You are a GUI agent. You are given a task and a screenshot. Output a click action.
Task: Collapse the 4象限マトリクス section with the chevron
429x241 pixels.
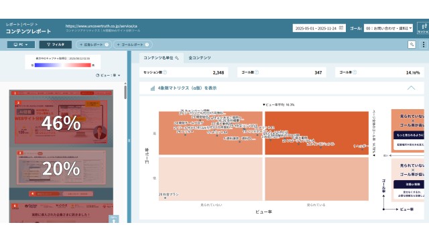click(411, 88)
